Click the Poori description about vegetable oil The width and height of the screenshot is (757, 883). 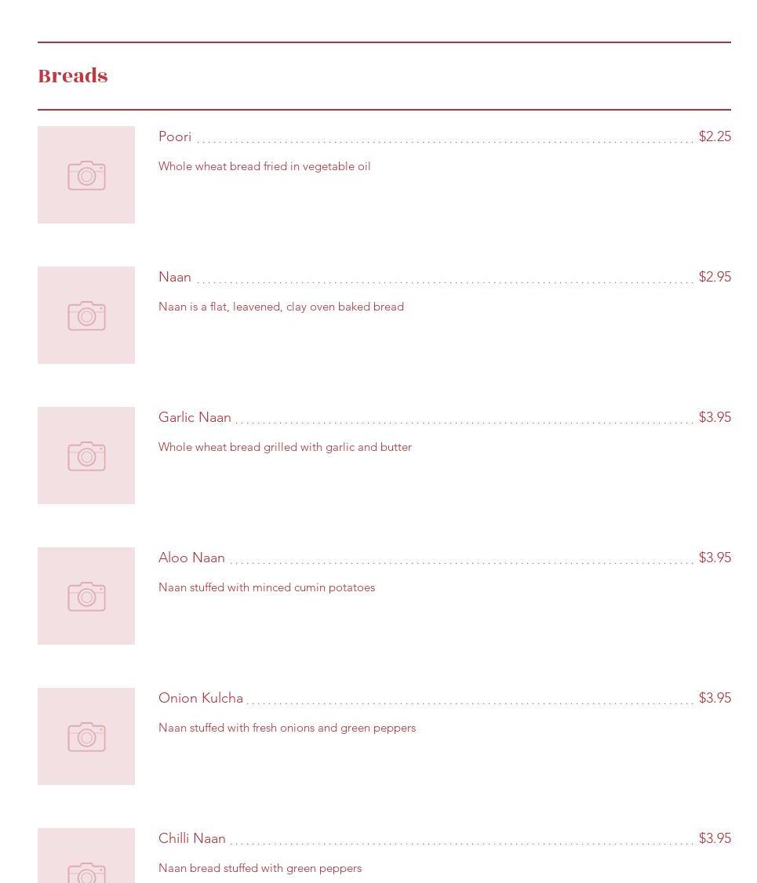(264, 166)
